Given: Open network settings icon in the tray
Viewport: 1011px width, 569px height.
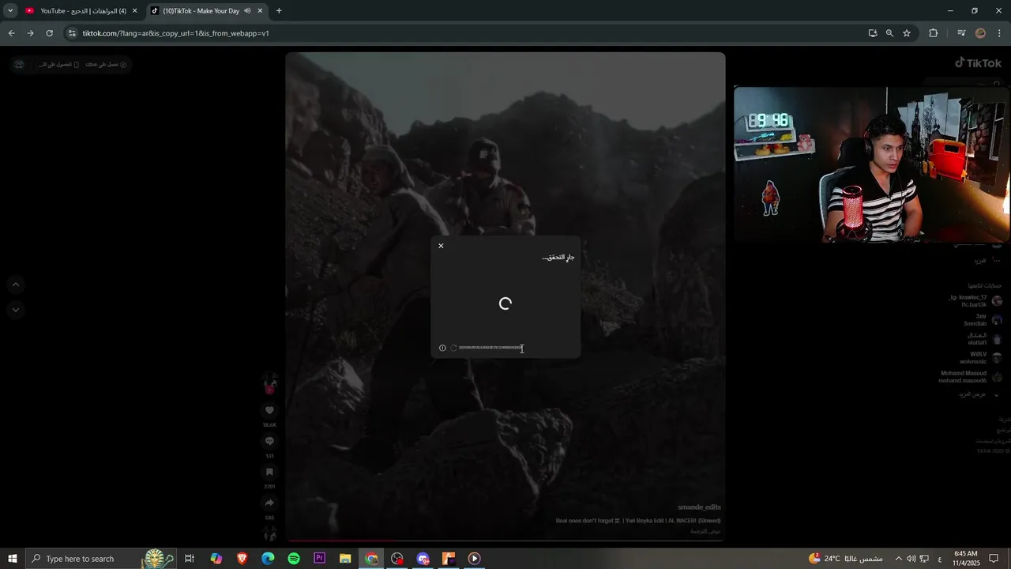Looking at the screenshot, I should (924, 559).
